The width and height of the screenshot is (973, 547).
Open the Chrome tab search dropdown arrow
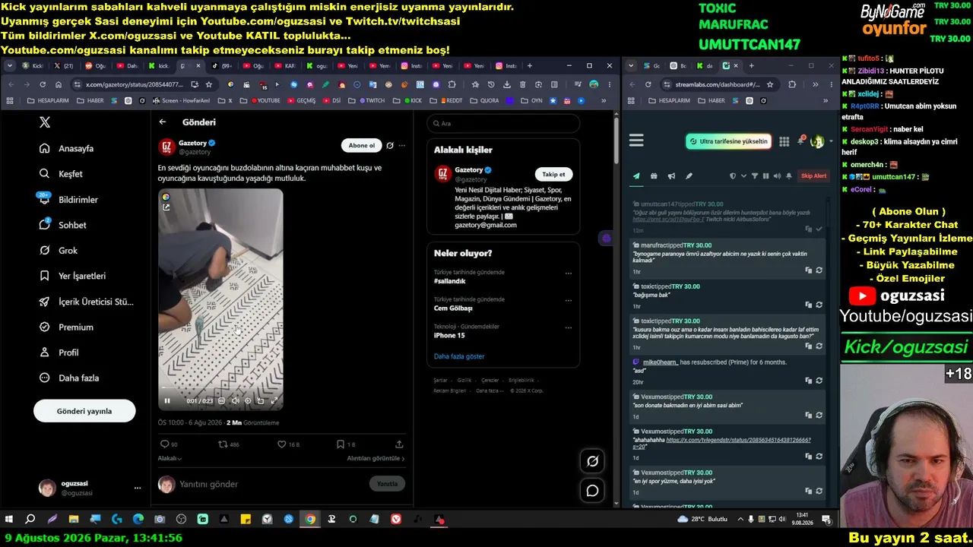coord(10,66)
